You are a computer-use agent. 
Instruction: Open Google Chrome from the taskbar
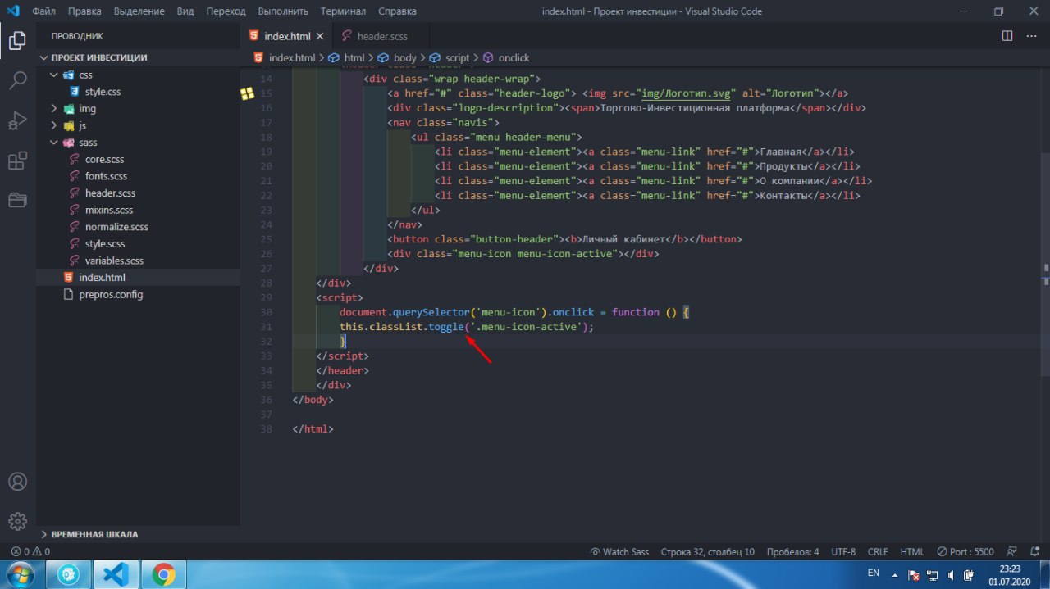click(163, 575)
